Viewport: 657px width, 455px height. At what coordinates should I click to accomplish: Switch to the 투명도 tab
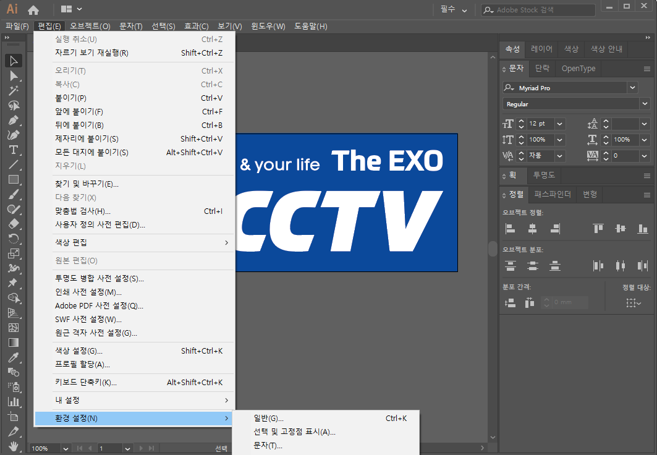544,175
